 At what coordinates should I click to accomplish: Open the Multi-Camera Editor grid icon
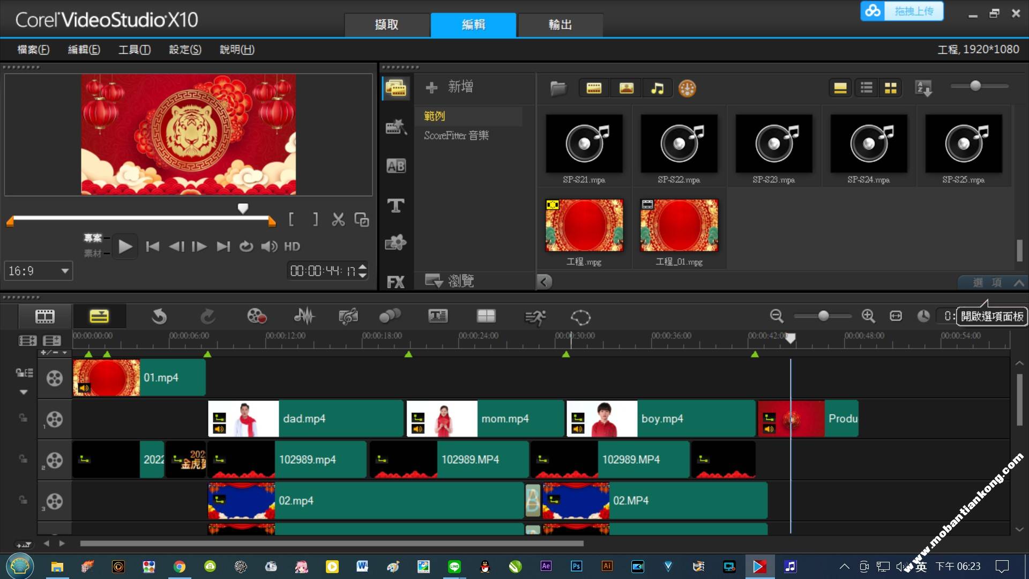(x=486, y=316)
